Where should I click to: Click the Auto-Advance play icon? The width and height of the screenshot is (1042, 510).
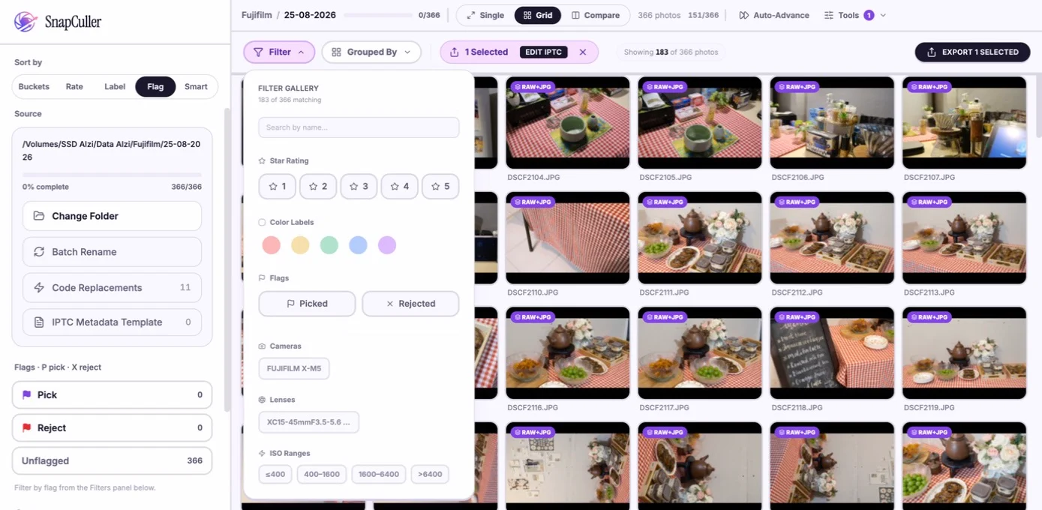[x=743, y=15]
